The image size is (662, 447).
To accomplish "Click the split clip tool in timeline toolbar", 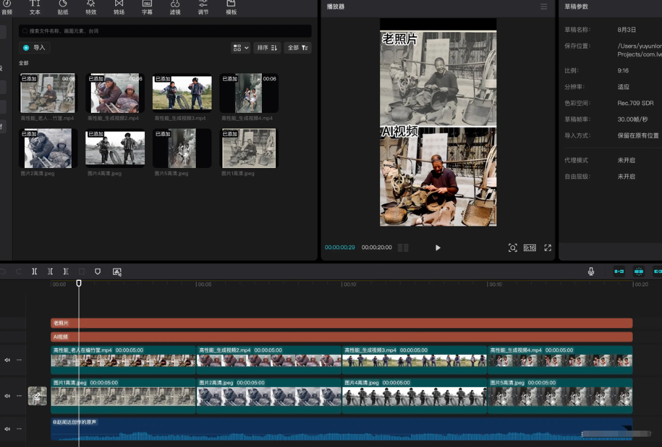I will 35,272.
